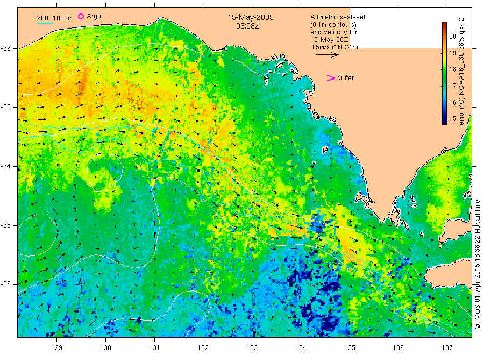
Task: Click latitude axis label '-34'
Action: pos(5,166)
